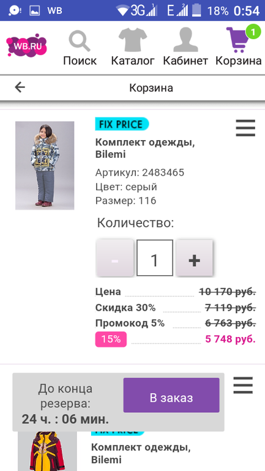
Task: Open the WB.RU home logo
Action: (26, 46)
